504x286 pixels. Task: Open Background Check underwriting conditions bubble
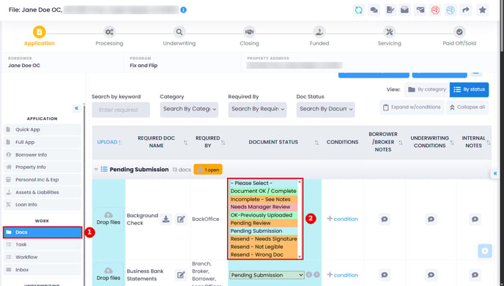pyautogui.click(x=431, y=219)
